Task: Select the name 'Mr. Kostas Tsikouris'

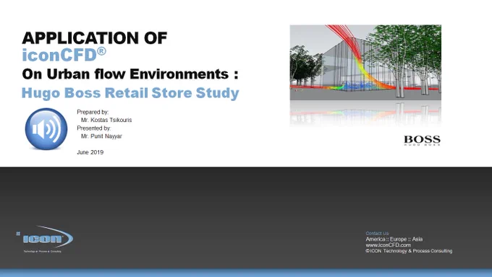Action: (106, 120)
